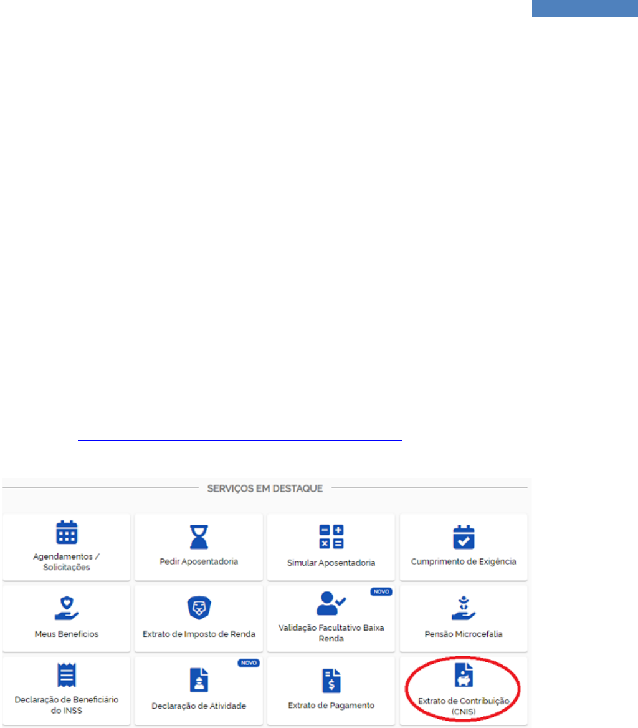Open Validação Facultativo Baixa Renda service

coord(331,619)
